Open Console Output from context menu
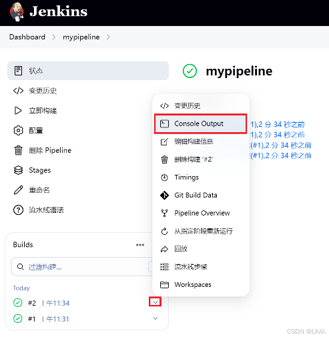This screenshot has height=339, width=329. coord(201,123)
